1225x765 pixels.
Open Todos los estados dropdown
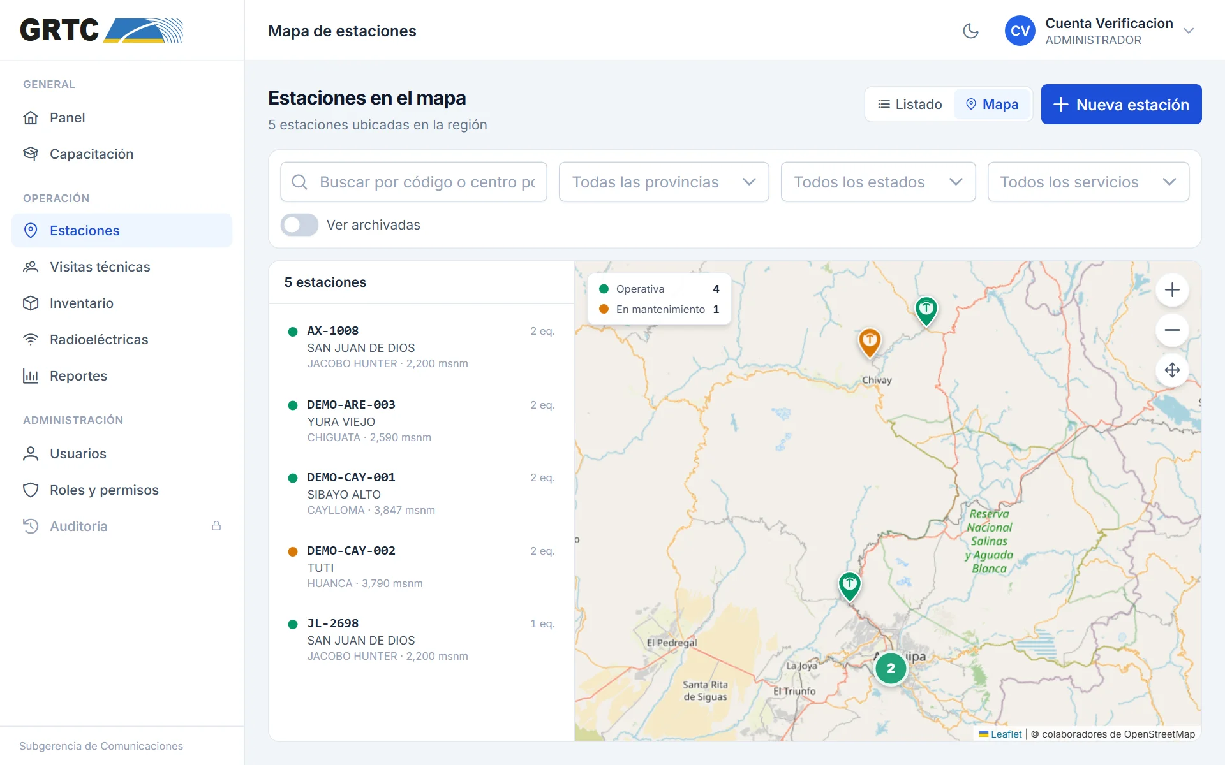pos(878,182)
